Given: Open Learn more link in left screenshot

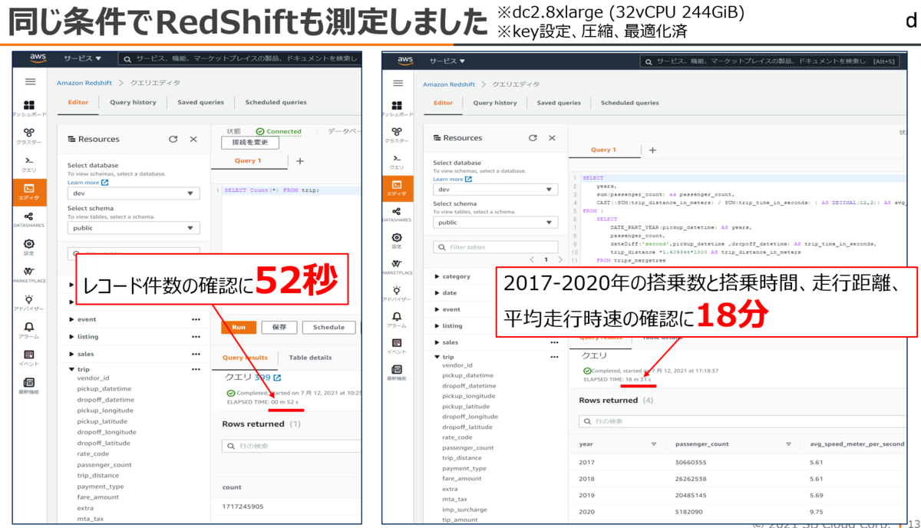Looking at the screenshot, I should pyautogui.click(x=87, y=183).
